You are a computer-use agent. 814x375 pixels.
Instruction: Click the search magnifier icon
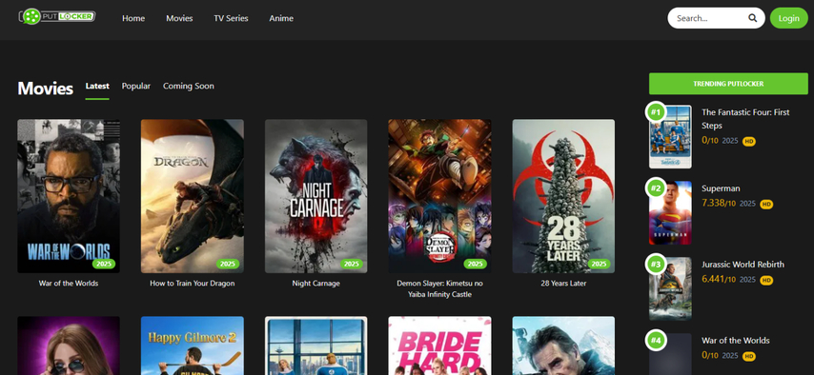(x=752, y=18)
